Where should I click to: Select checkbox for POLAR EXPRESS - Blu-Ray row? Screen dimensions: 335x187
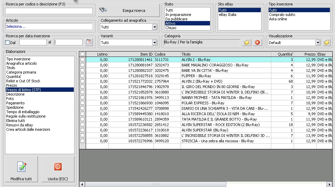click(x=82, y=103)
